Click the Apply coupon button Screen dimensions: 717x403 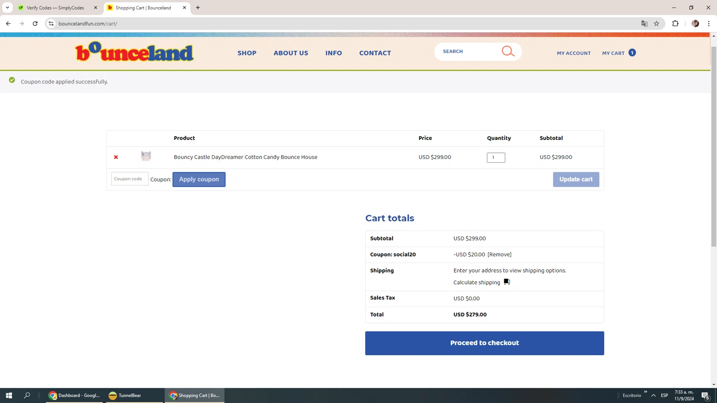tap(199, 180)
